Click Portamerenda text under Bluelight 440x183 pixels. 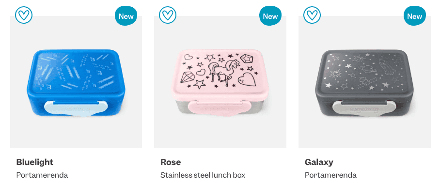pyautogui.click(x=42, y=175)
